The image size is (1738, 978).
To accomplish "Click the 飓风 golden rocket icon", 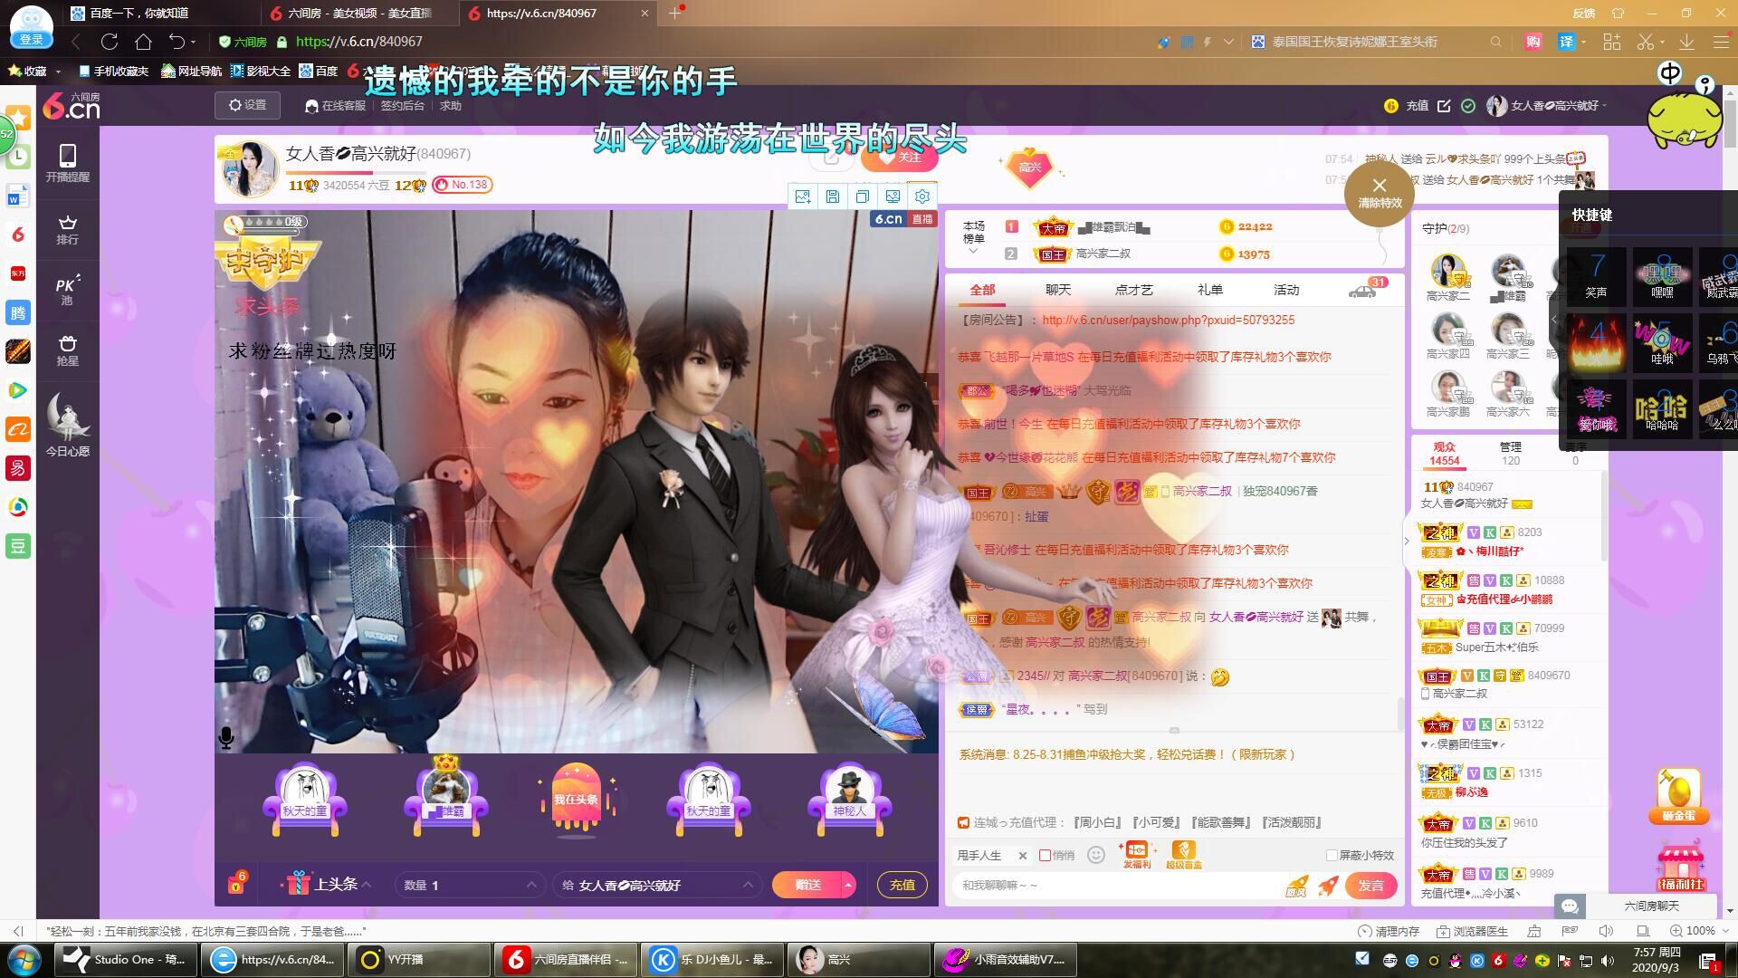I will point(1296,886).
